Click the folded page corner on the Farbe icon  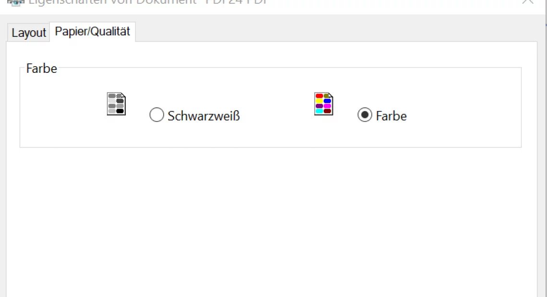coord(330,94)
